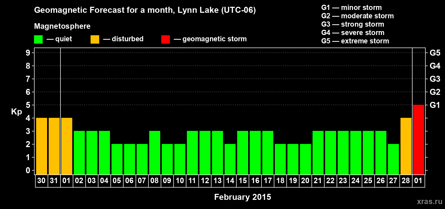
Task: Click the G1 right-axis label
Action: click(x=435, y=105)
